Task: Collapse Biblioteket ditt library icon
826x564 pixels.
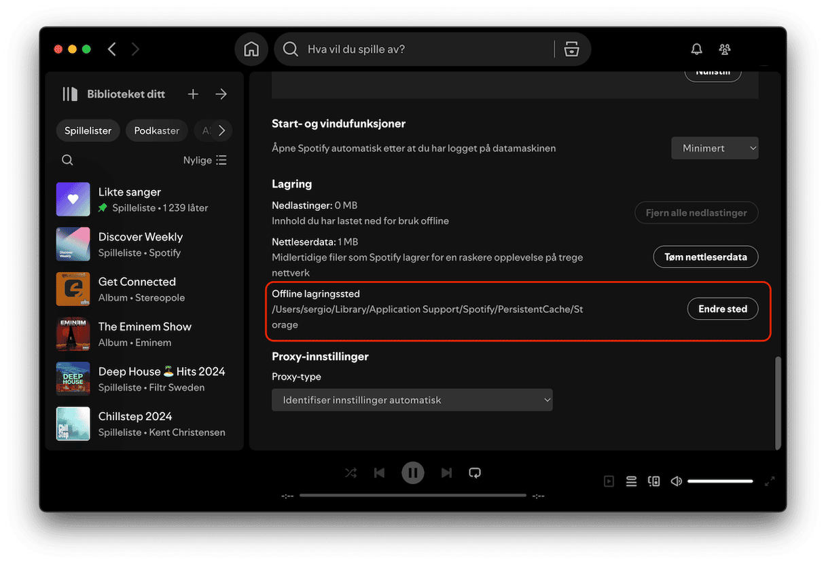Action: click(70, 94)
